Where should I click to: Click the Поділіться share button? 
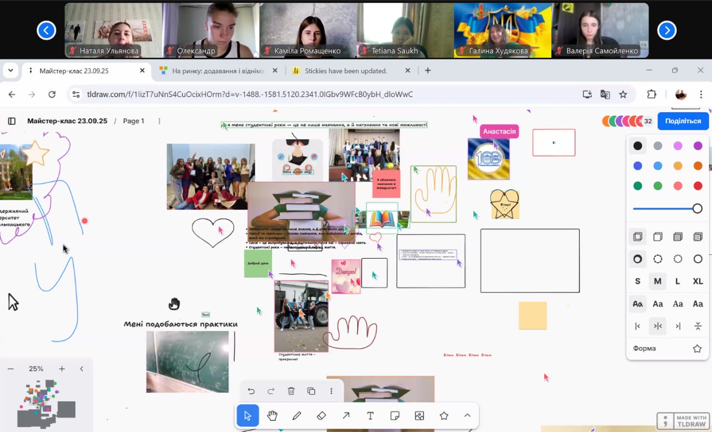click(x=683, y=121)
